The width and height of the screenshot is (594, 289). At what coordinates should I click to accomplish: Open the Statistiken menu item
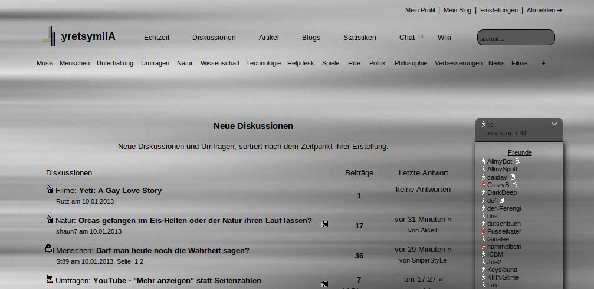tap(359, 38)
